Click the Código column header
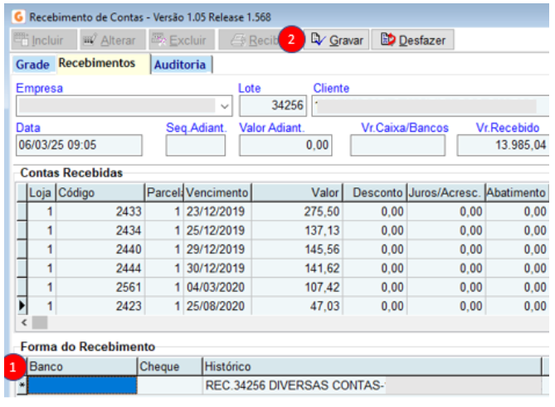The width and height of the screenshot is (555, 407). click(100, 192)
